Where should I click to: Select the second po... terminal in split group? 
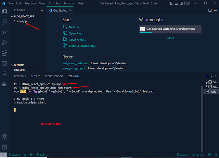212,87
